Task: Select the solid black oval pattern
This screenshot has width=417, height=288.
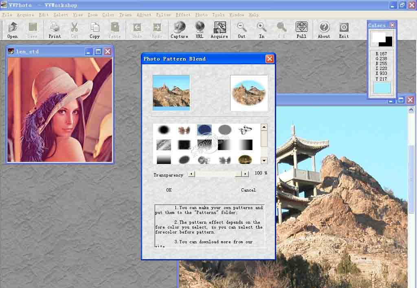Action: coord(164,130)
